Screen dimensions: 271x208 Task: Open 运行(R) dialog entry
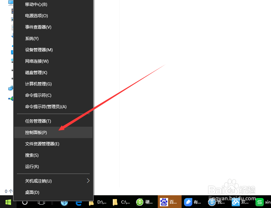(53, 167)
